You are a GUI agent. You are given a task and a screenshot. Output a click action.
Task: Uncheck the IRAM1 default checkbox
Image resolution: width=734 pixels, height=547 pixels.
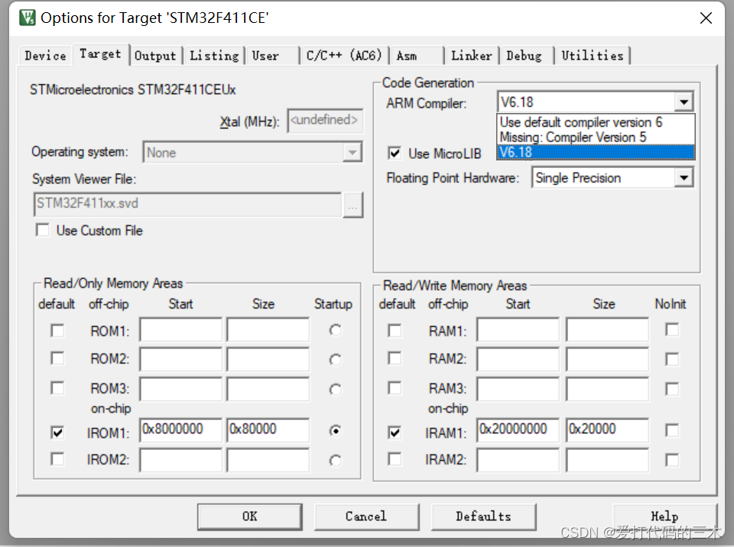395,432
